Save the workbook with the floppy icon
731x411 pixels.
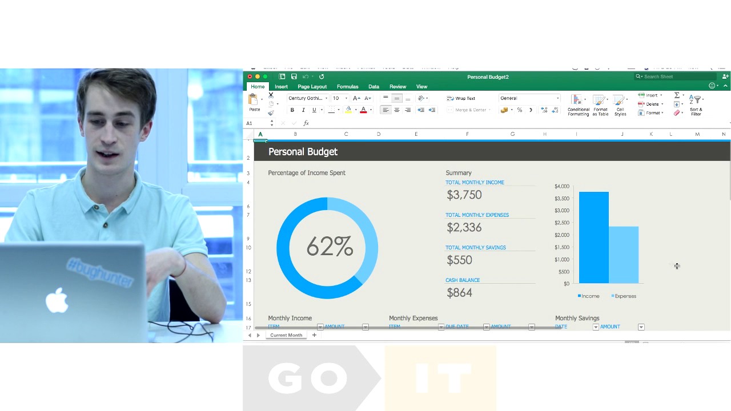[294, 76]
